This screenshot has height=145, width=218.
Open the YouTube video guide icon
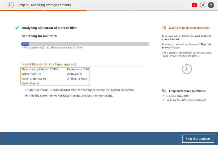pyautogui.click(x=194, y=5)
